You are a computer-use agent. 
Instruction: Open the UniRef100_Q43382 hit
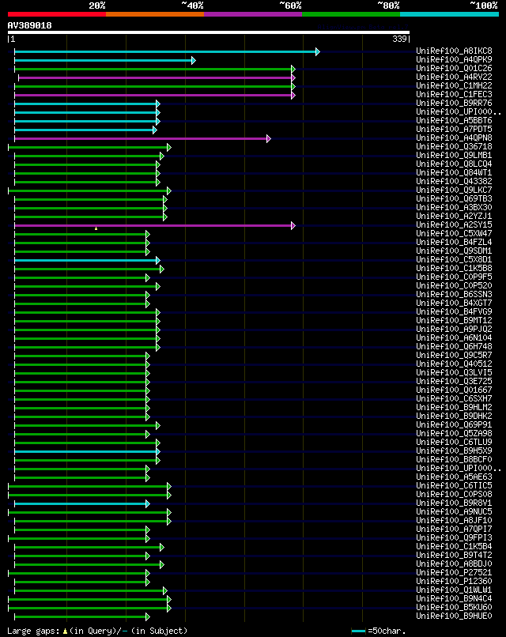[454, 182]
